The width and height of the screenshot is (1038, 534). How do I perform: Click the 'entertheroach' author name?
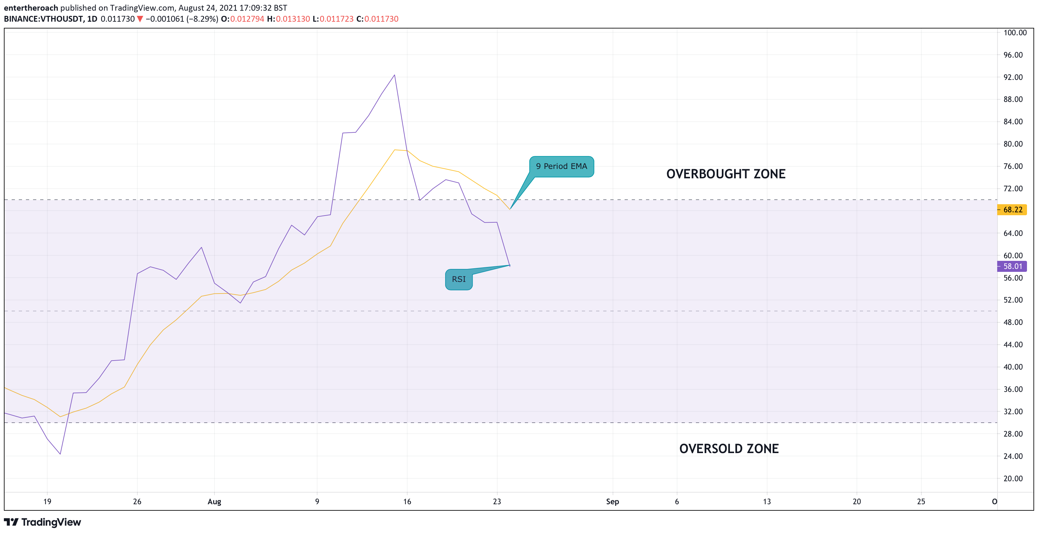pos(31,8)
